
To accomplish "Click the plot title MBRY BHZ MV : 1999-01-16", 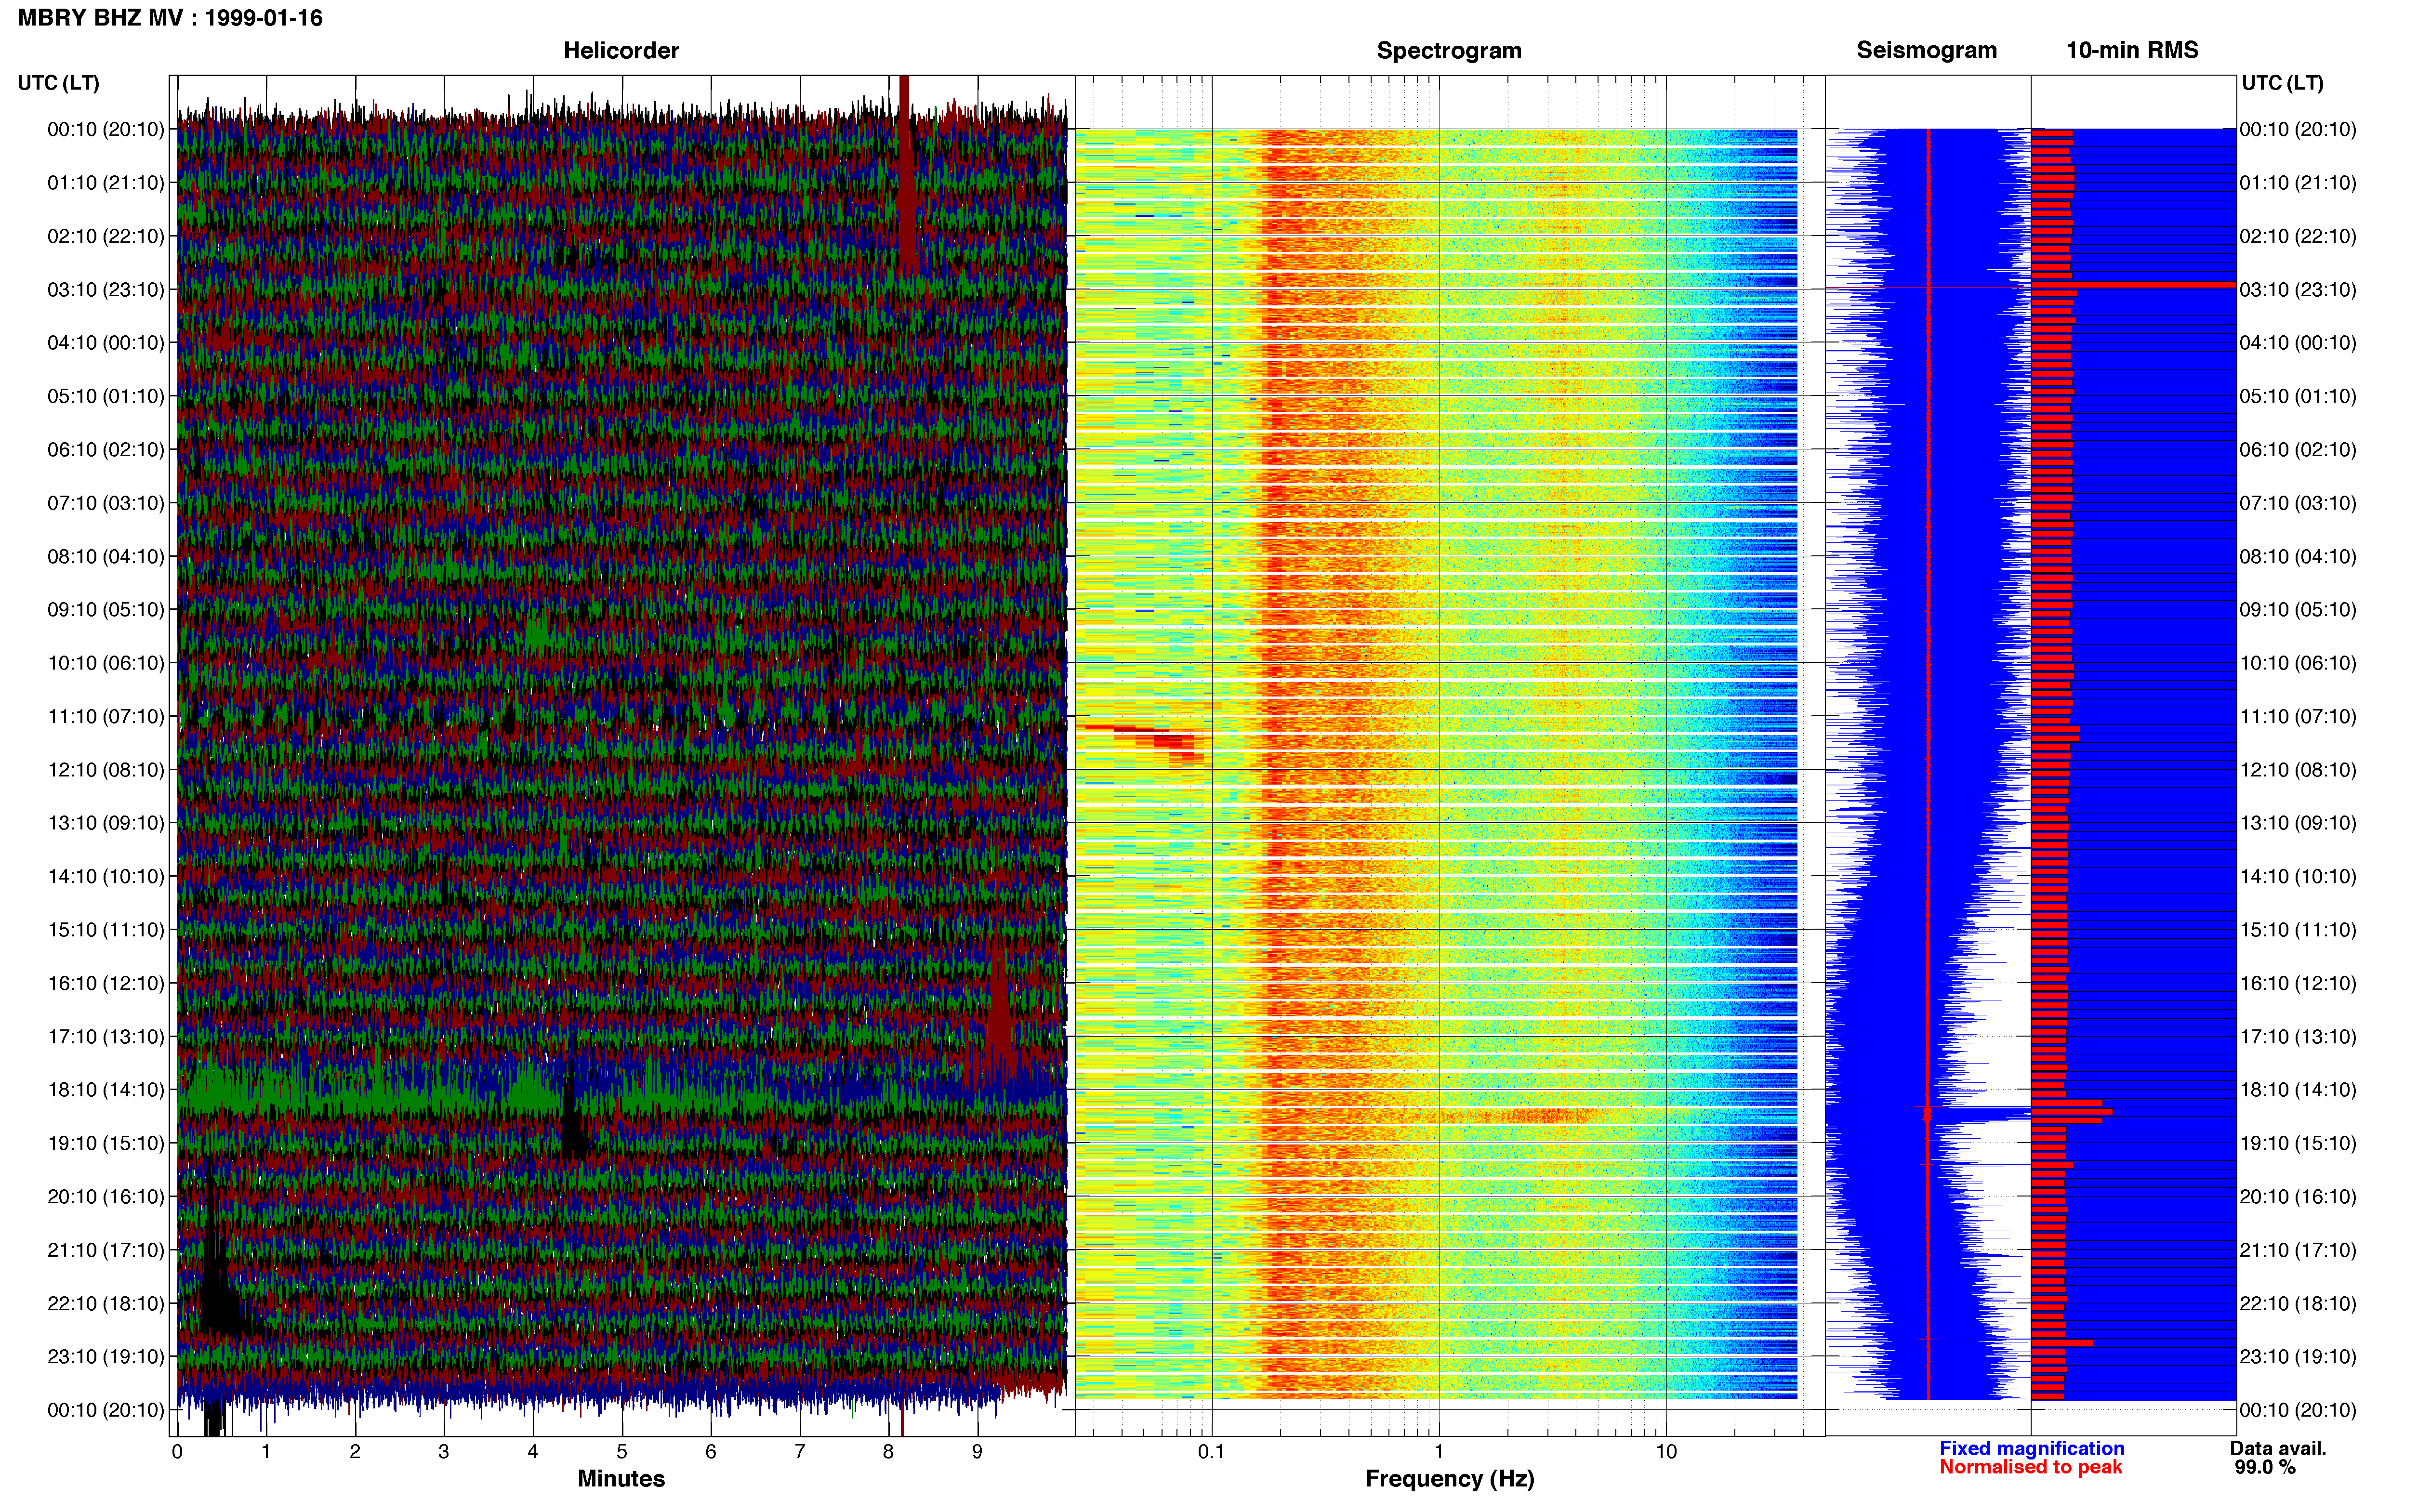I will tap(170, 18).
